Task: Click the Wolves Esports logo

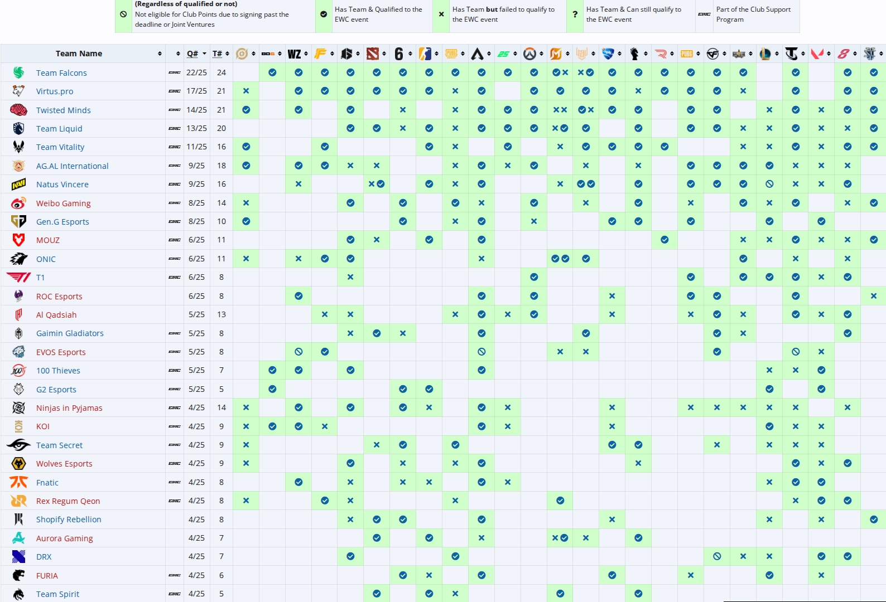Action: coord(18,463)
